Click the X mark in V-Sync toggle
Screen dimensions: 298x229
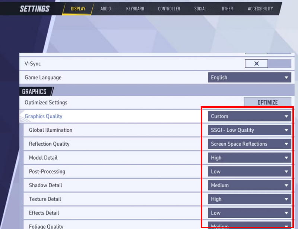tap(256, 64)
